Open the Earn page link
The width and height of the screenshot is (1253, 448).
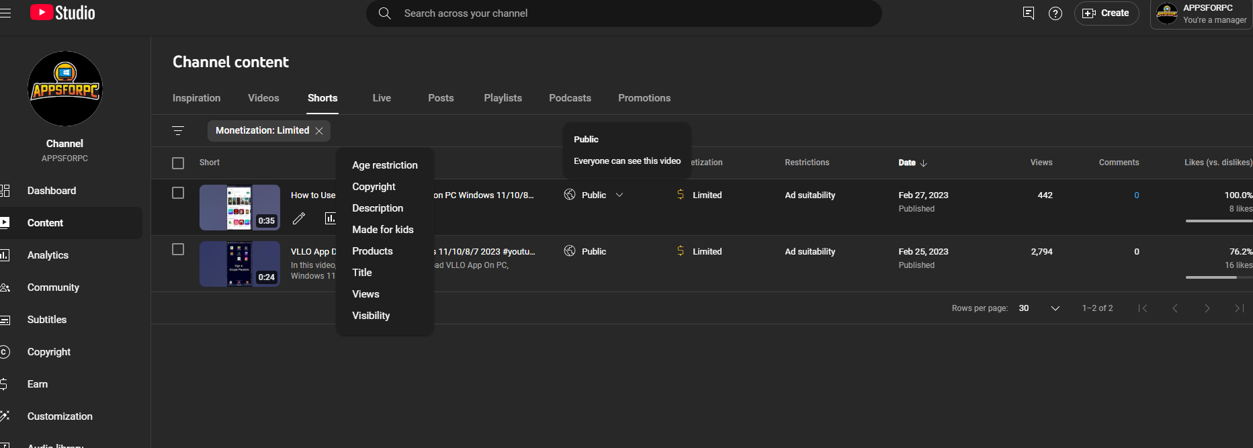coord(38,384)
